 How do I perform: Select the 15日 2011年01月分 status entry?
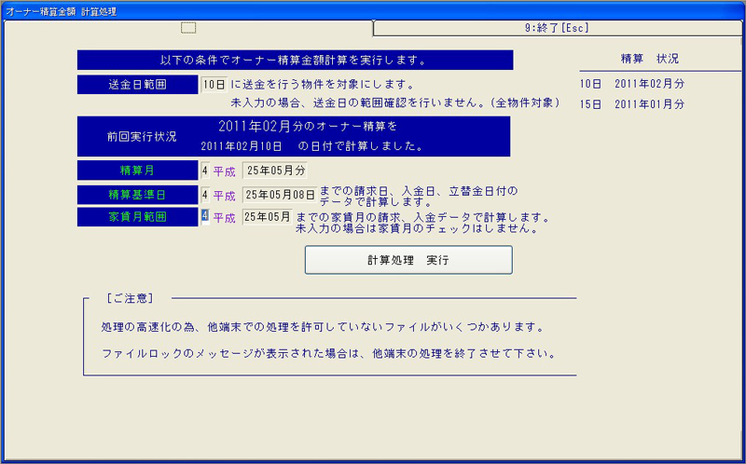631,104
